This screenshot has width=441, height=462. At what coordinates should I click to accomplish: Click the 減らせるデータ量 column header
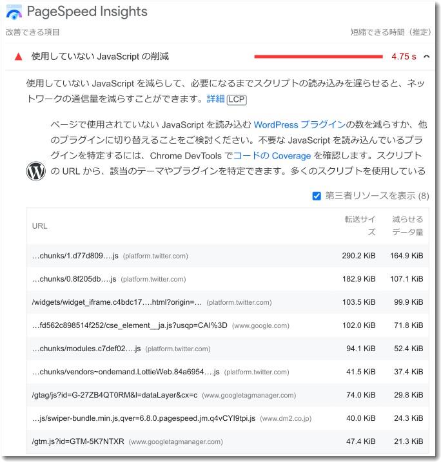click(407, 226)
